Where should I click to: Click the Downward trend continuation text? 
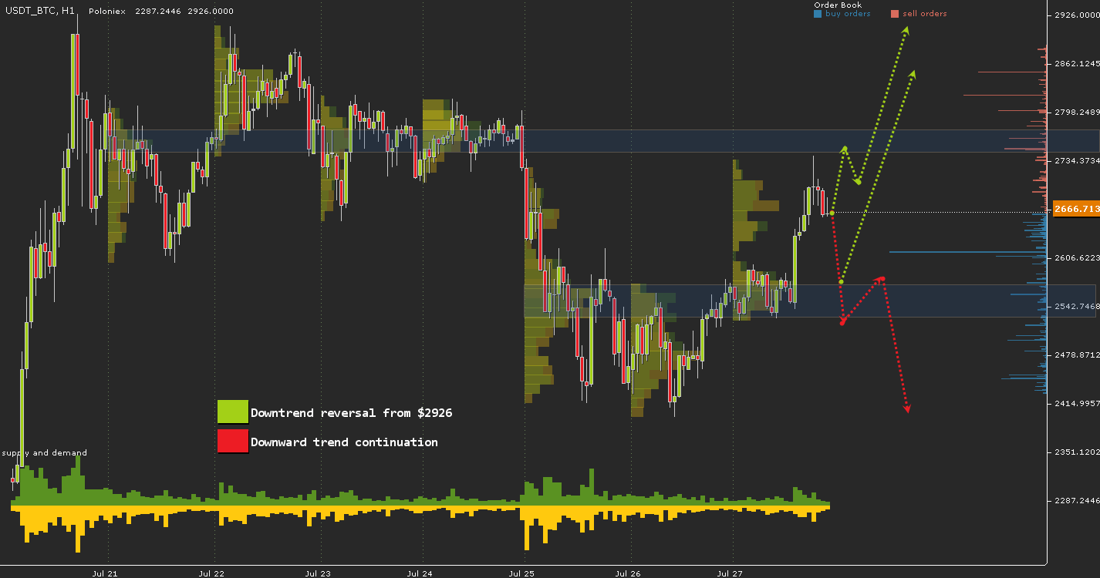(x=344, y=442)
